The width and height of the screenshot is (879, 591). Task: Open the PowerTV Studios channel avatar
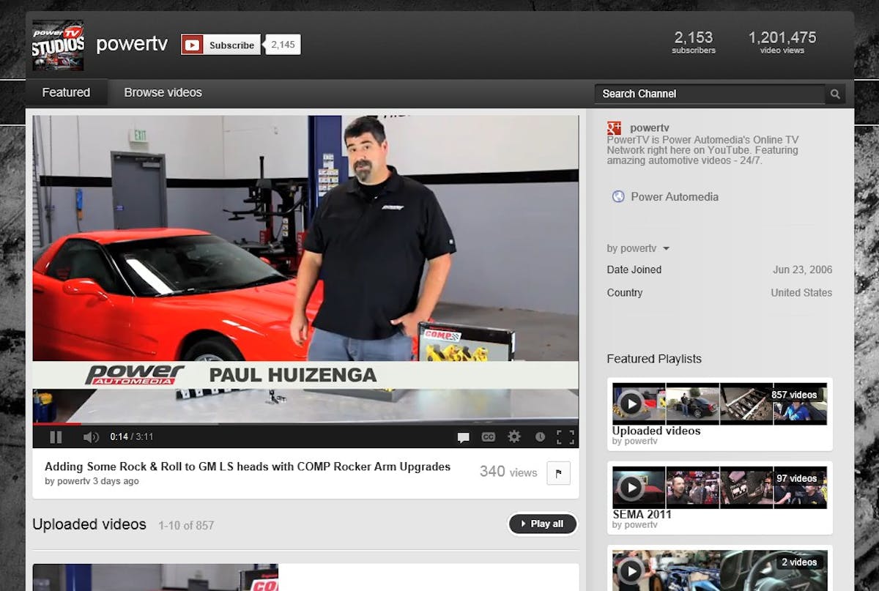tap(58, 45)
